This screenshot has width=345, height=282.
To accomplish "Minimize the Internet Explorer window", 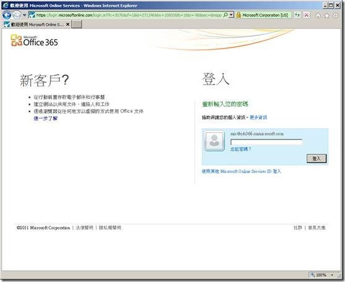I will (325, 6).
